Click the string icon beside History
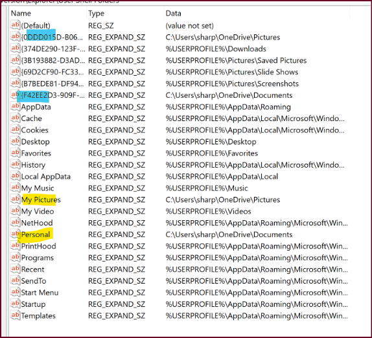Viewport: 372px width, 338px height. point(16,164)
